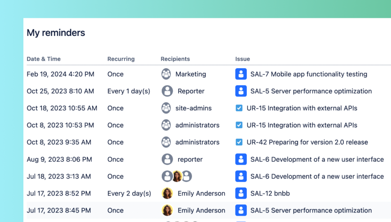Sort by the Date & Time column header

(x=44, y=59)
